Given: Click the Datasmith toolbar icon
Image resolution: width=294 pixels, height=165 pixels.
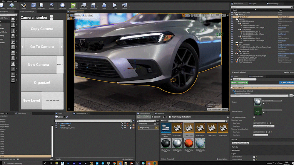Looking at the screenshot, I should click(x=62, y=6).
